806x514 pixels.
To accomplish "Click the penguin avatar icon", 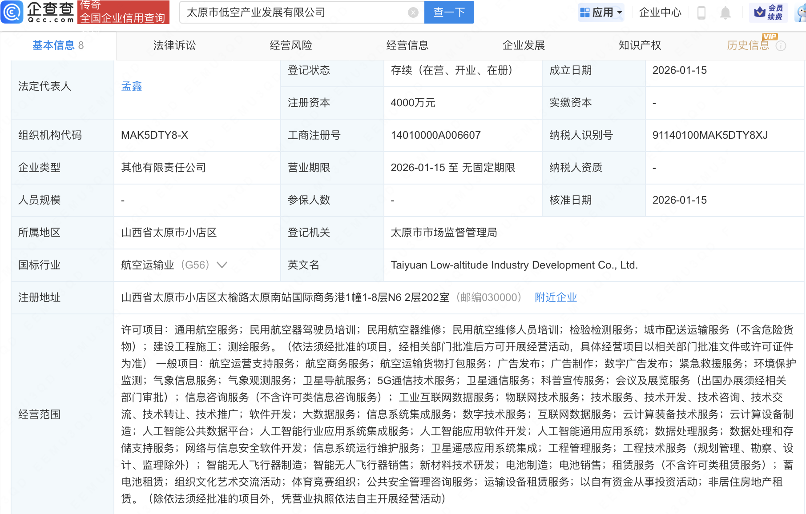I will (801, 12).
